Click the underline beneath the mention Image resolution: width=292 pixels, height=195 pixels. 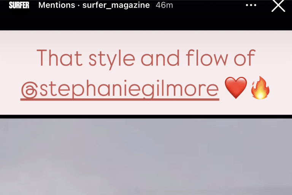[120, 100]
